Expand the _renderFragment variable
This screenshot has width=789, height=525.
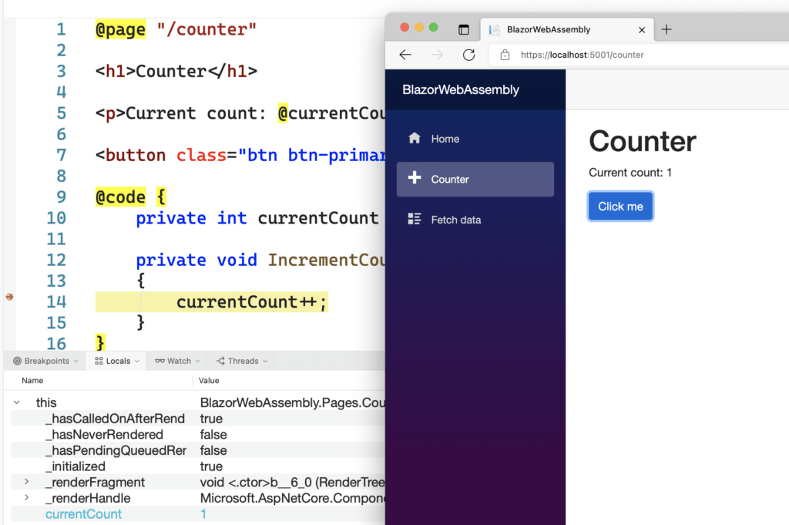pyautogui.click(x=27, y=482)
